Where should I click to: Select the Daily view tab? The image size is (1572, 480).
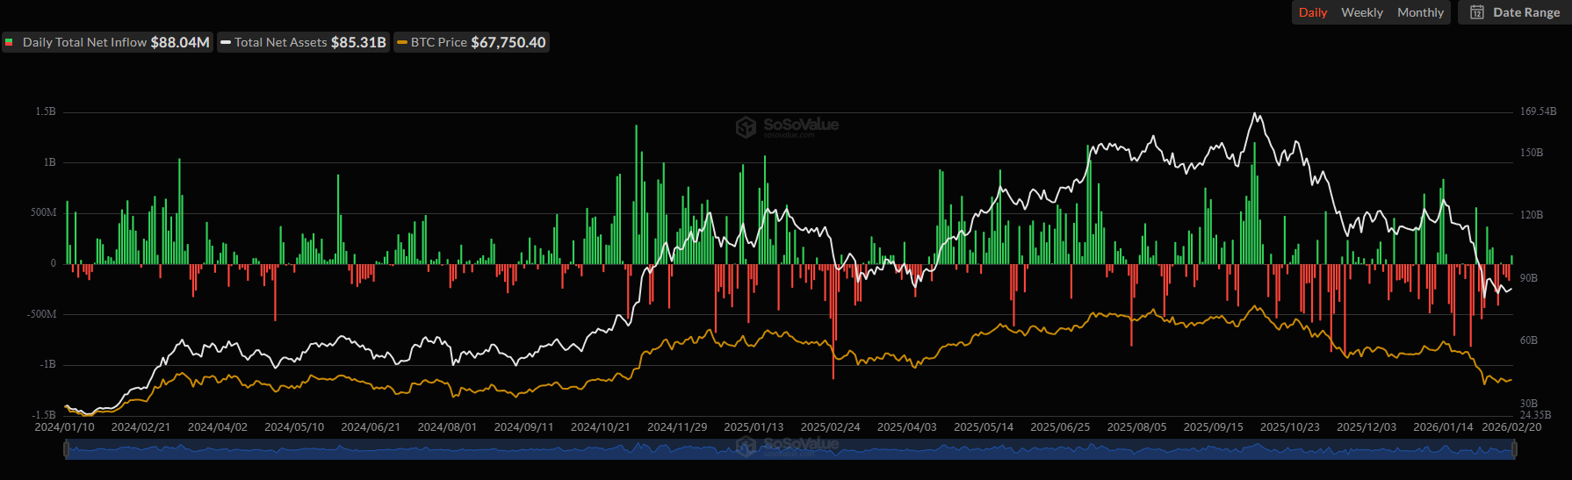(1312, 12)
